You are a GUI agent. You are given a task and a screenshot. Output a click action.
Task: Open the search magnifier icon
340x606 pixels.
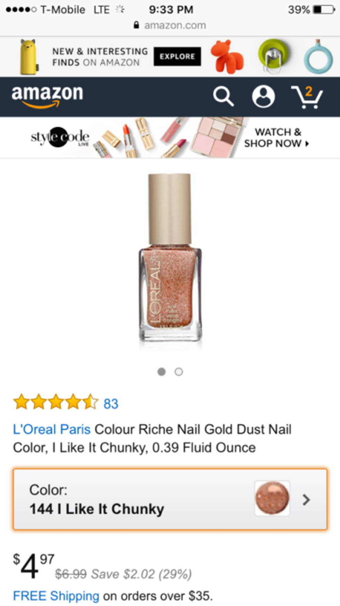223,96
